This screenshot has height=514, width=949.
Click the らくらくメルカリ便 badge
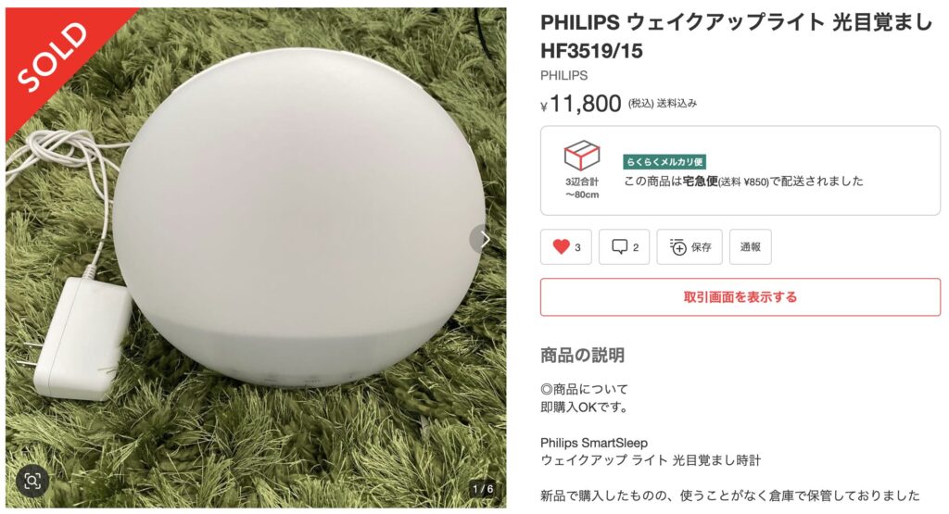(x=664, y=161)
